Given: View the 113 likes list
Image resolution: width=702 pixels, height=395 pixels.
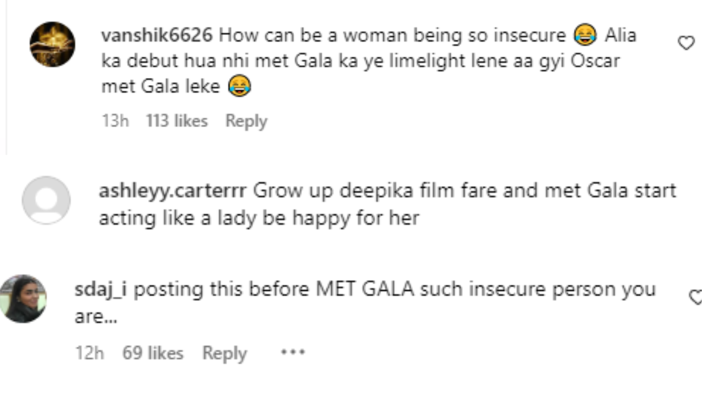Looking at the screenshot, I should click(x=177, y=121).
